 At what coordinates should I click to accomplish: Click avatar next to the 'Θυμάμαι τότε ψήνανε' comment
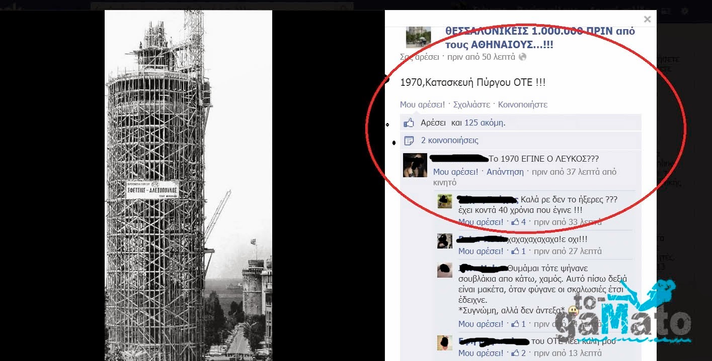click(x=445, y=270)
